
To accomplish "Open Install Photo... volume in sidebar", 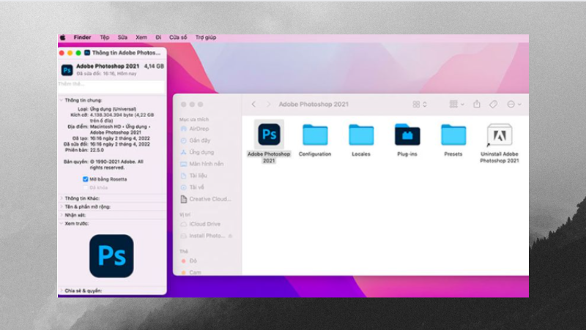I will tap(203, 236).
